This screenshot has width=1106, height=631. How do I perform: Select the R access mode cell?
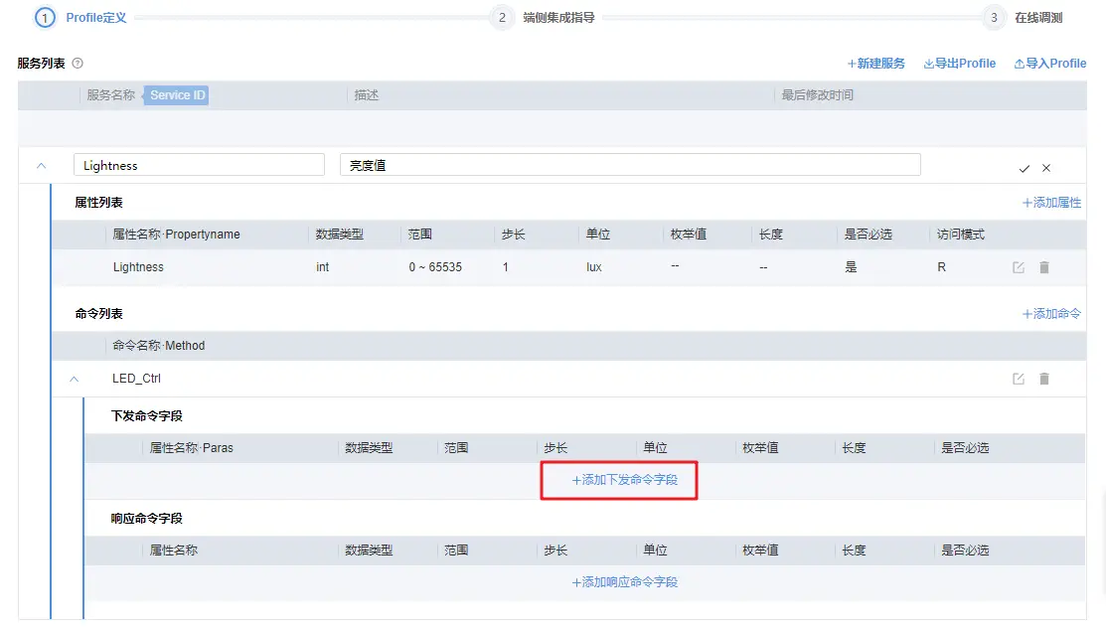pyautogui.click(x=942, y=267)
